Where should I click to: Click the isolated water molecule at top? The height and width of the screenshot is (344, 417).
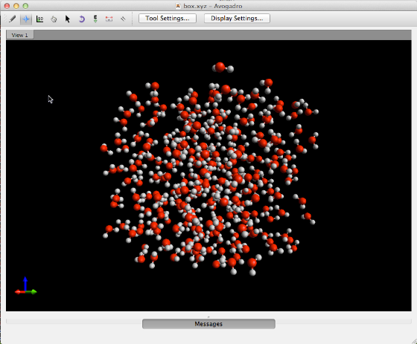click(223, 68)
